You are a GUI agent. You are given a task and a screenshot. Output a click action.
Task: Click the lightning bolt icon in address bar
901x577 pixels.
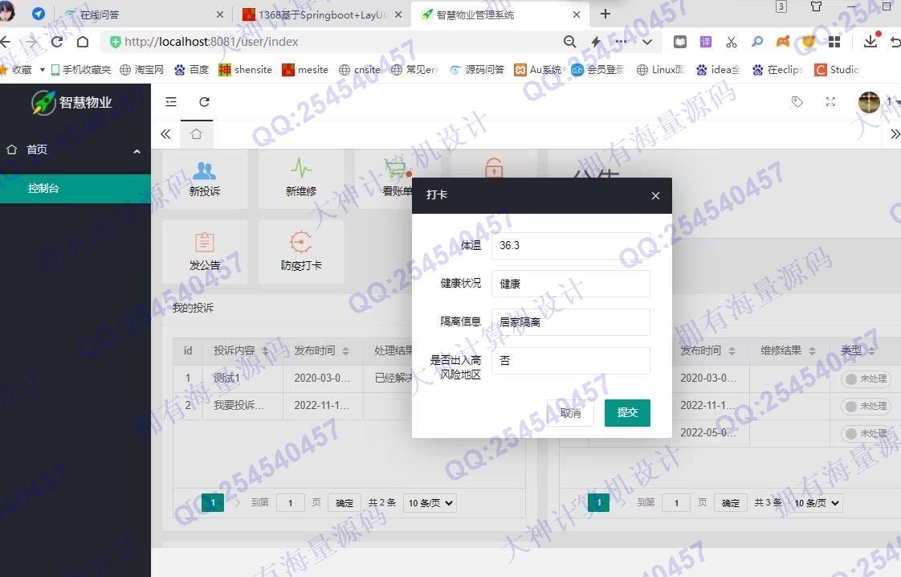596,42
